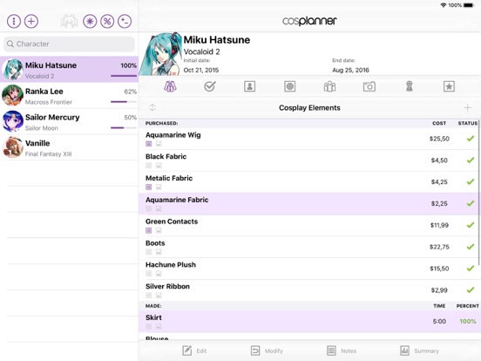Click the plus-minus circle icon
This screenshot has height=361, width=481.
click(125, 21)
